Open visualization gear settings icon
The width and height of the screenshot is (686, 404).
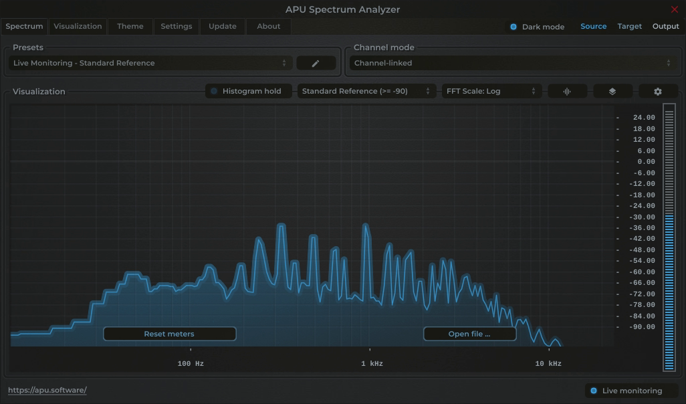pyautogui.click(x=658, y=91)
